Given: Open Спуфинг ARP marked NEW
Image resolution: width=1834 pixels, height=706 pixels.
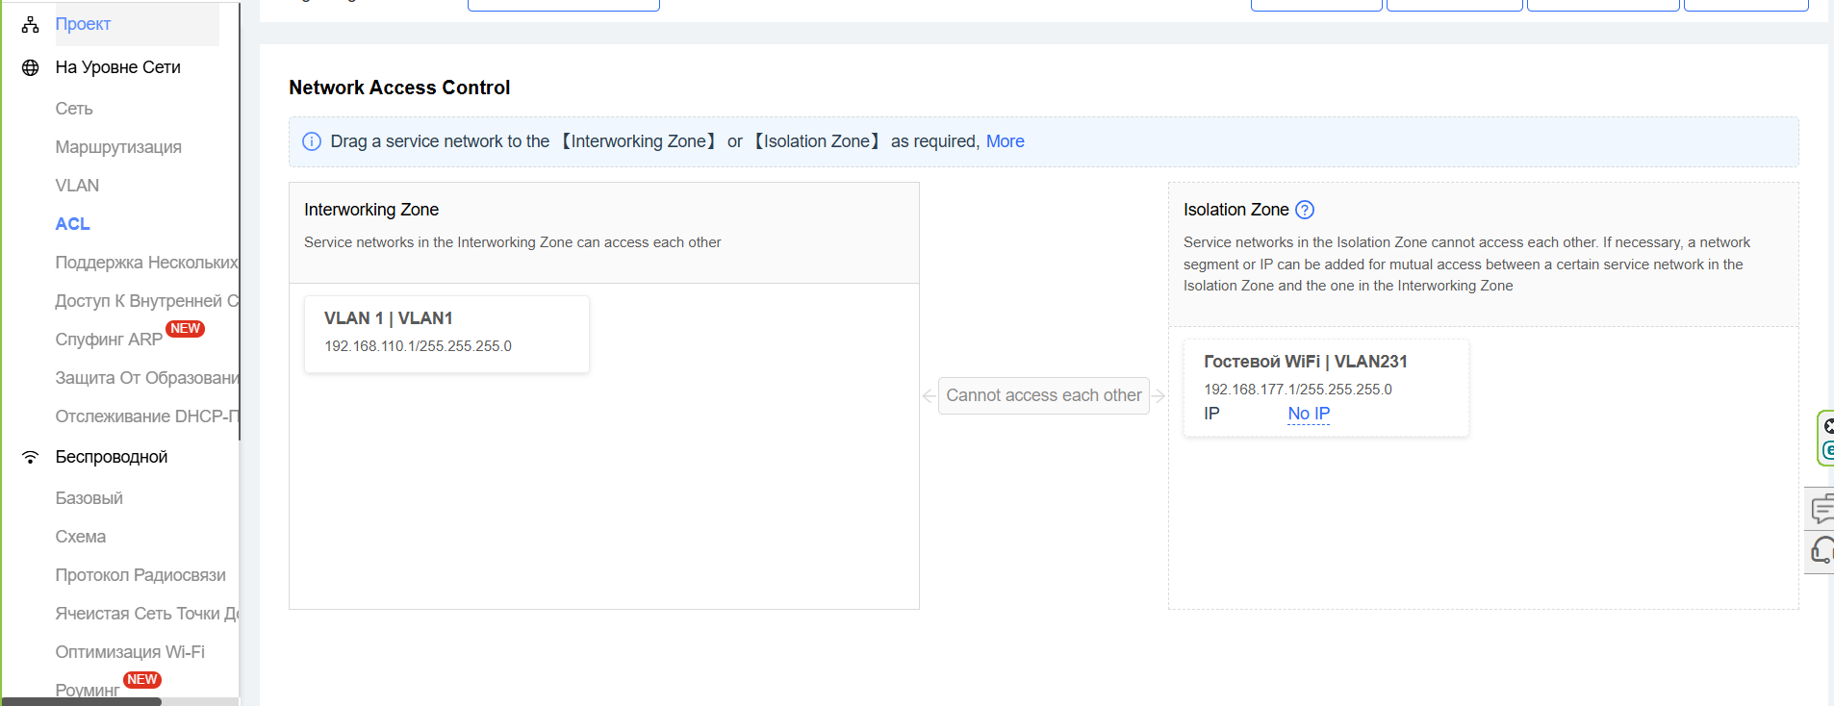Looking at the screenshot, I should point(109,340).
